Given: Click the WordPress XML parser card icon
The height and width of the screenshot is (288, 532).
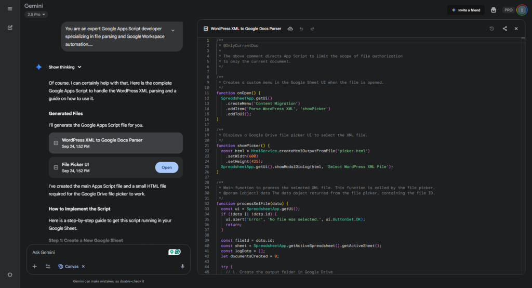Looking at the screenshot, I should click(x=56, y=143).
